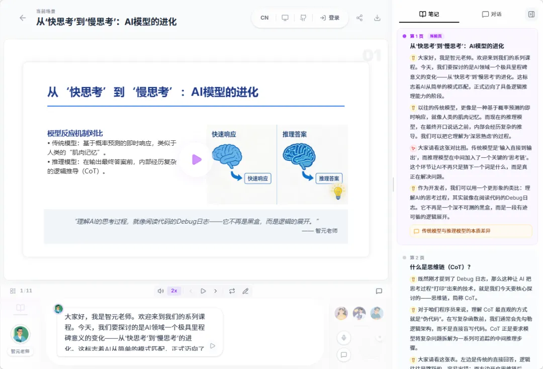Toggle the chat bubble icon above classmates
This screenshot has height=369, width=543.
[379, 291]
